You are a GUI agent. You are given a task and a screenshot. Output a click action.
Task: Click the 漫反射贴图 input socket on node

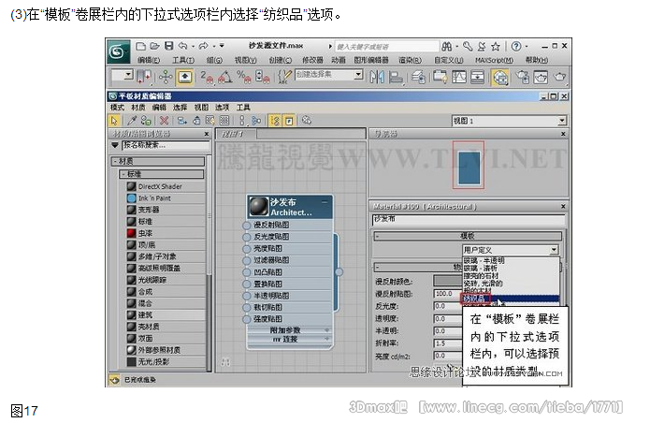(x=246, y=226)
